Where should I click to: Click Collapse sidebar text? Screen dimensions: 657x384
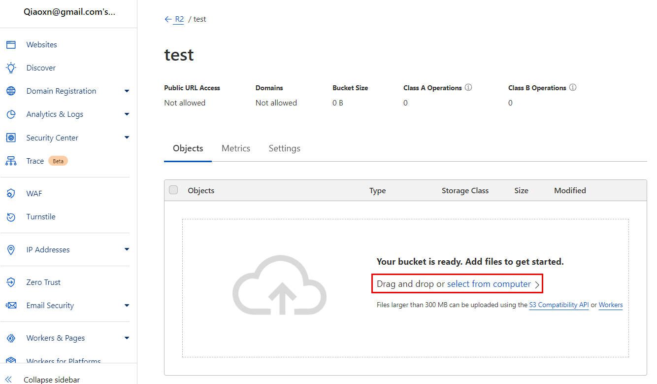(52, 380)
